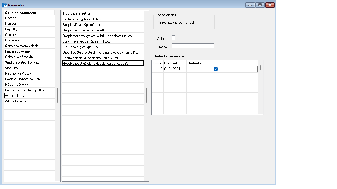Choose Odborové příspěvky group
This screenshot has height=189, width=337.
30,57
